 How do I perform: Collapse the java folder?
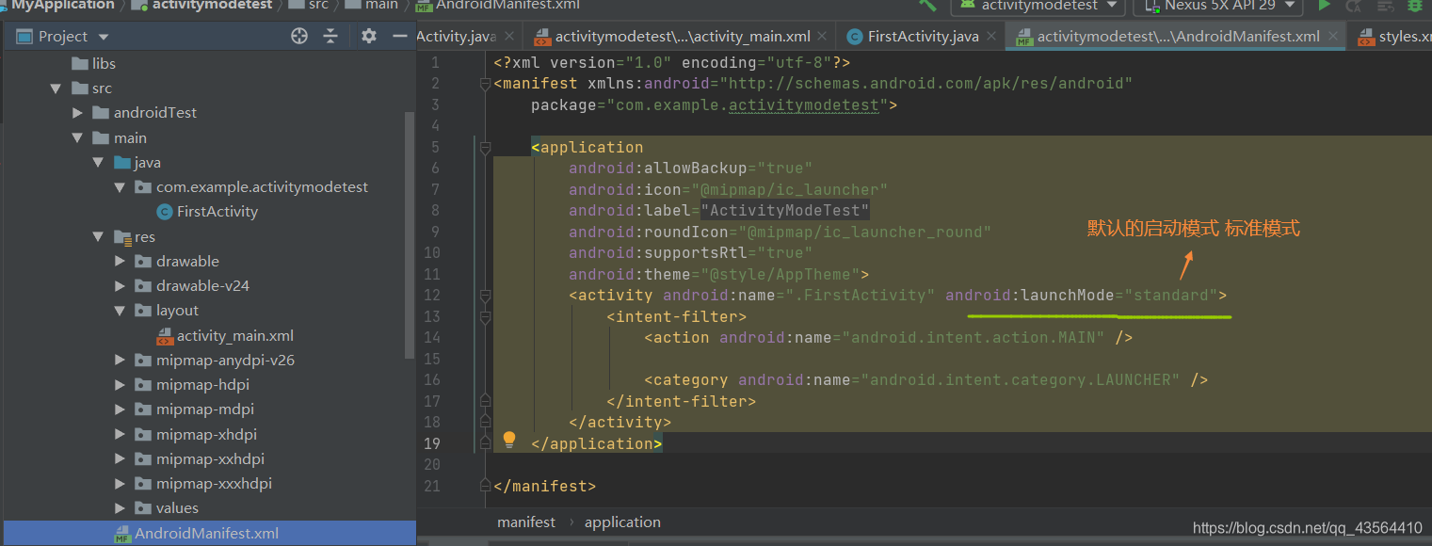(x=98, y=163)
